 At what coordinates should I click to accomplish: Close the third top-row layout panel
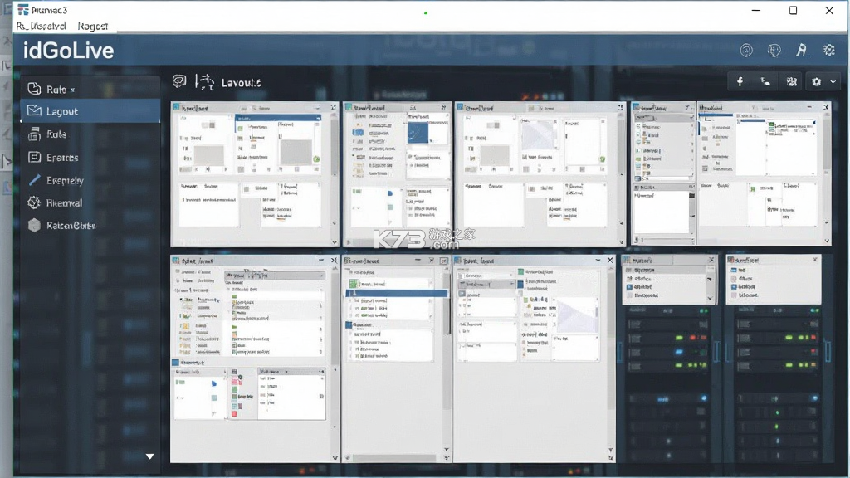pos(621,107)
